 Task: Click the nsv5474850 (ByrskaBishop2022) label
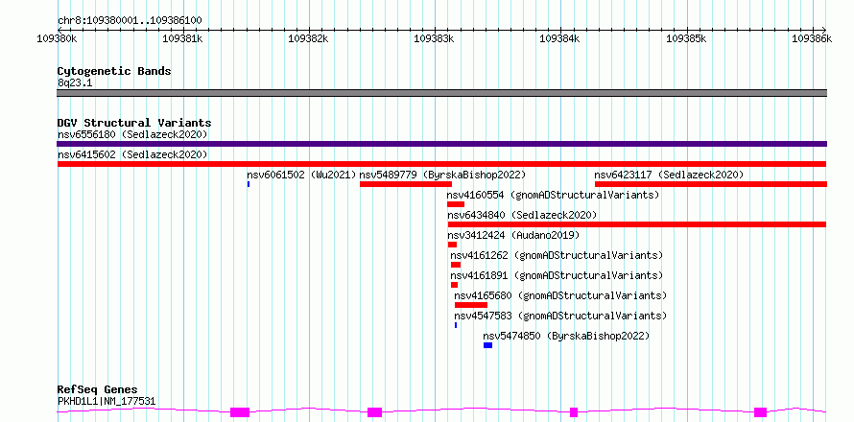[x=566, y=336]
